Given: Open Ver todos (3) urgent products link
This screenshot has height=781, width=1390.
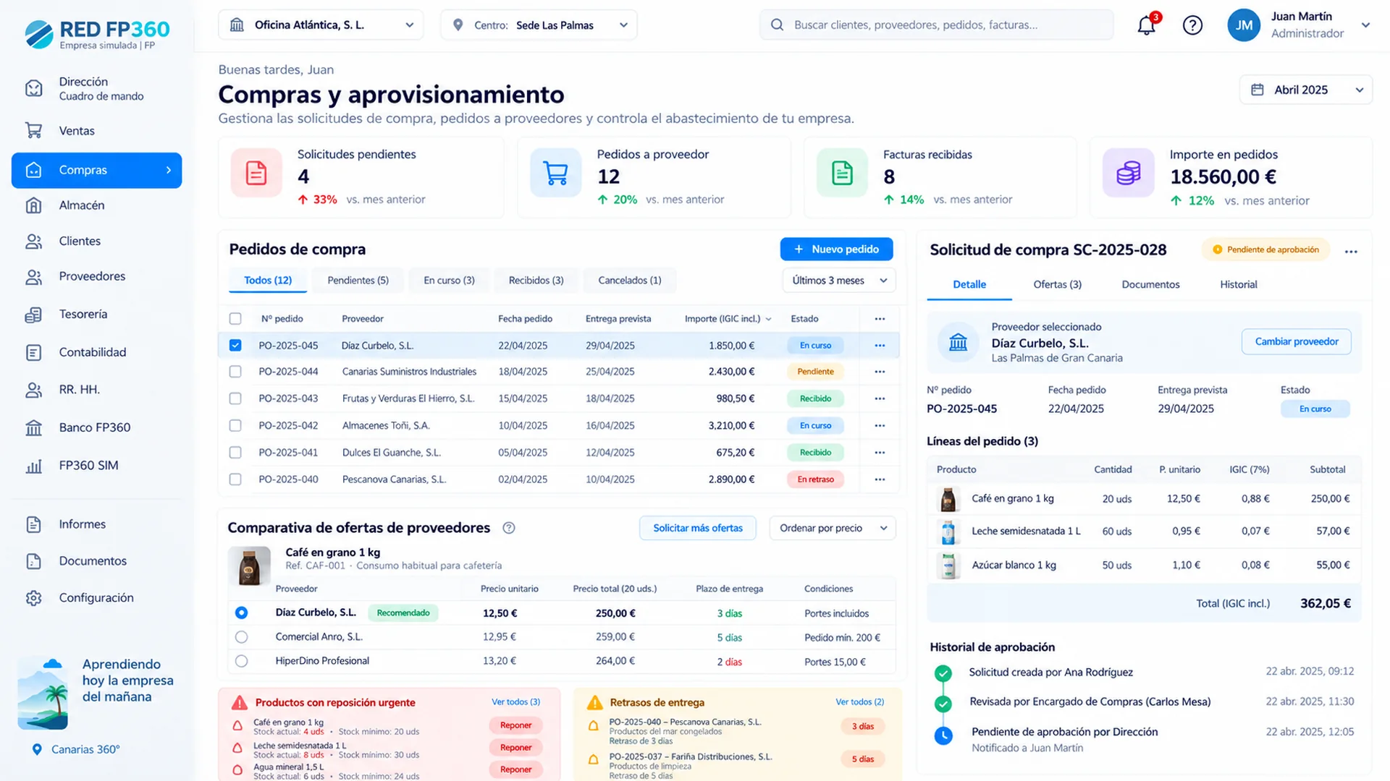Looking at the screenshot, I should coord(515,702).
